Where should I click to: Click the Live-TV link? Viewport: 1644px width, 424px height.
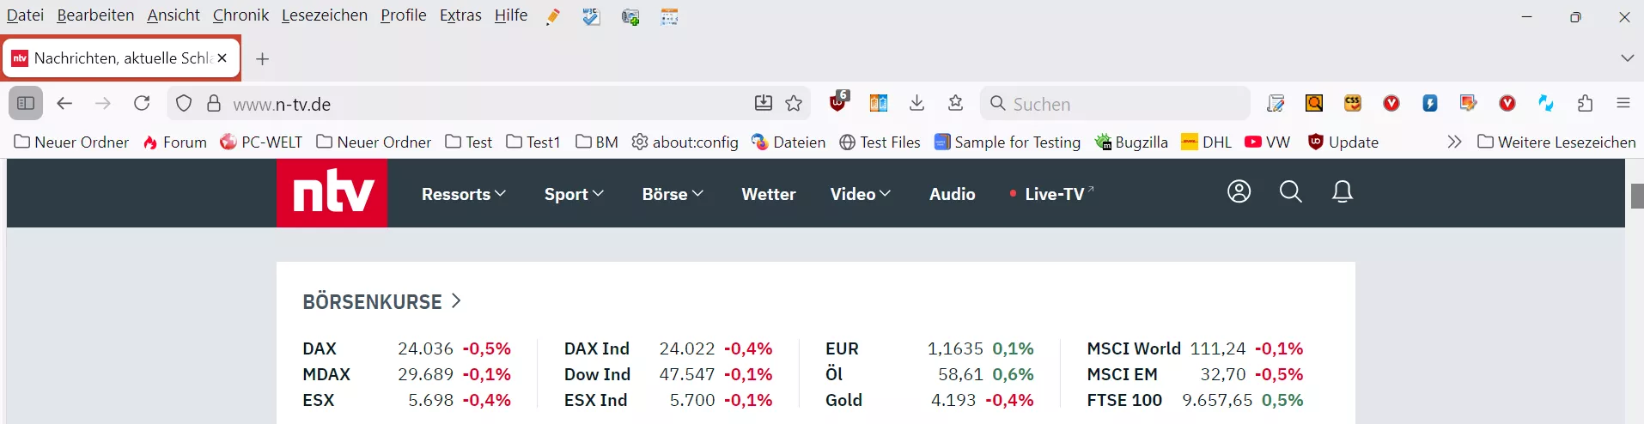(1055, 194)
